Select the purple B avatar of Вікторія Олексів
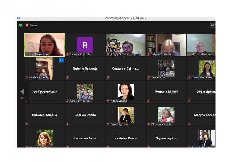Image resolution: width=230 pixels, height=162 pixels. 85,45
